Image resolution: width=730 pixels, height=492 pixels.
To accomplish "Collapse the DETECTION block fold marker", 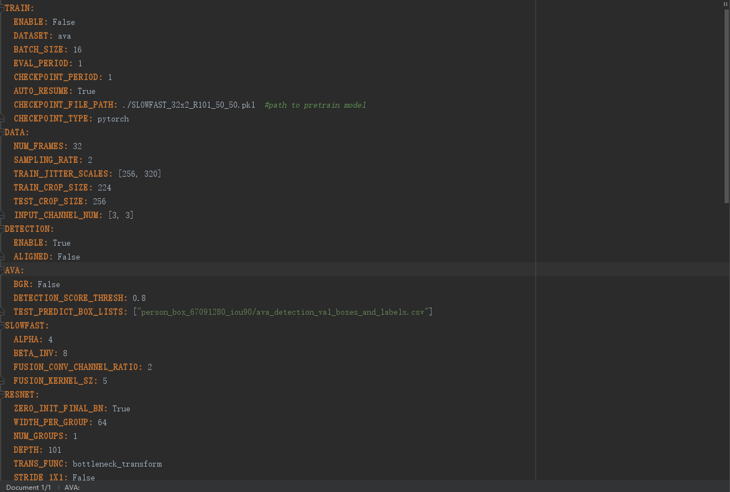I will coord(2,229).
